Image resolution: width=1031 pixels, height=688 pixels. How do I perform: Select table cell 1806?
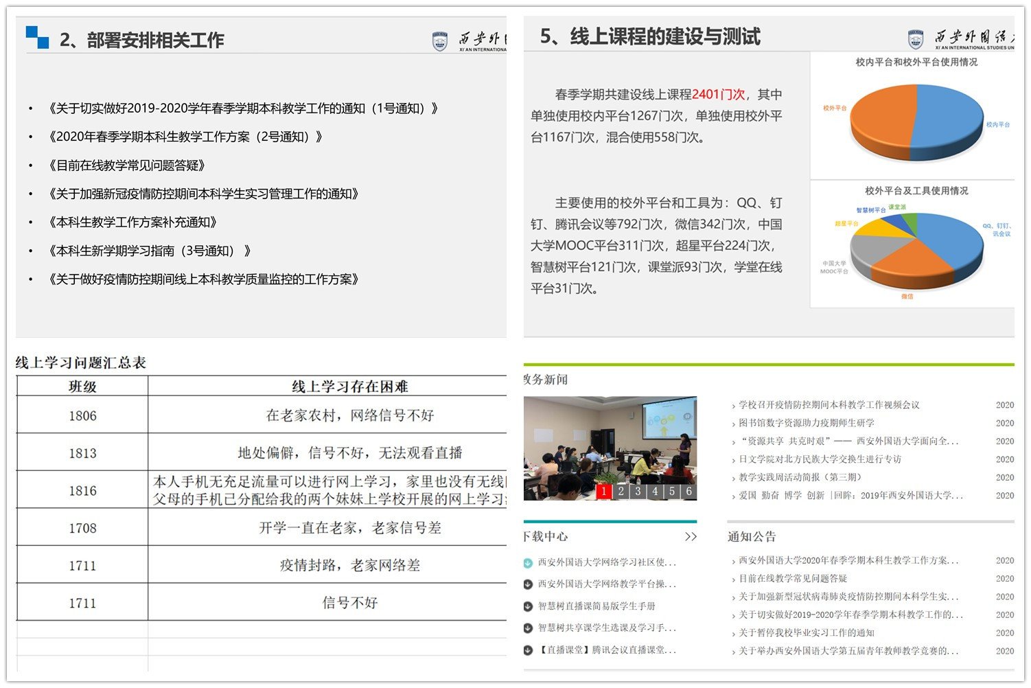pyautogui.click(x=82, y=416)
